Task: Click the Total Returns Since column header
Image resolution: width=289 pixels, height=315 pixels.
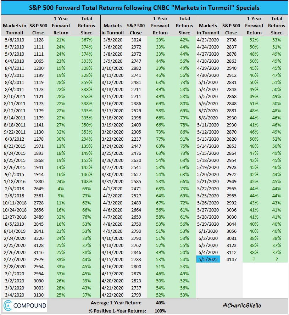Action: coord(86,26)
